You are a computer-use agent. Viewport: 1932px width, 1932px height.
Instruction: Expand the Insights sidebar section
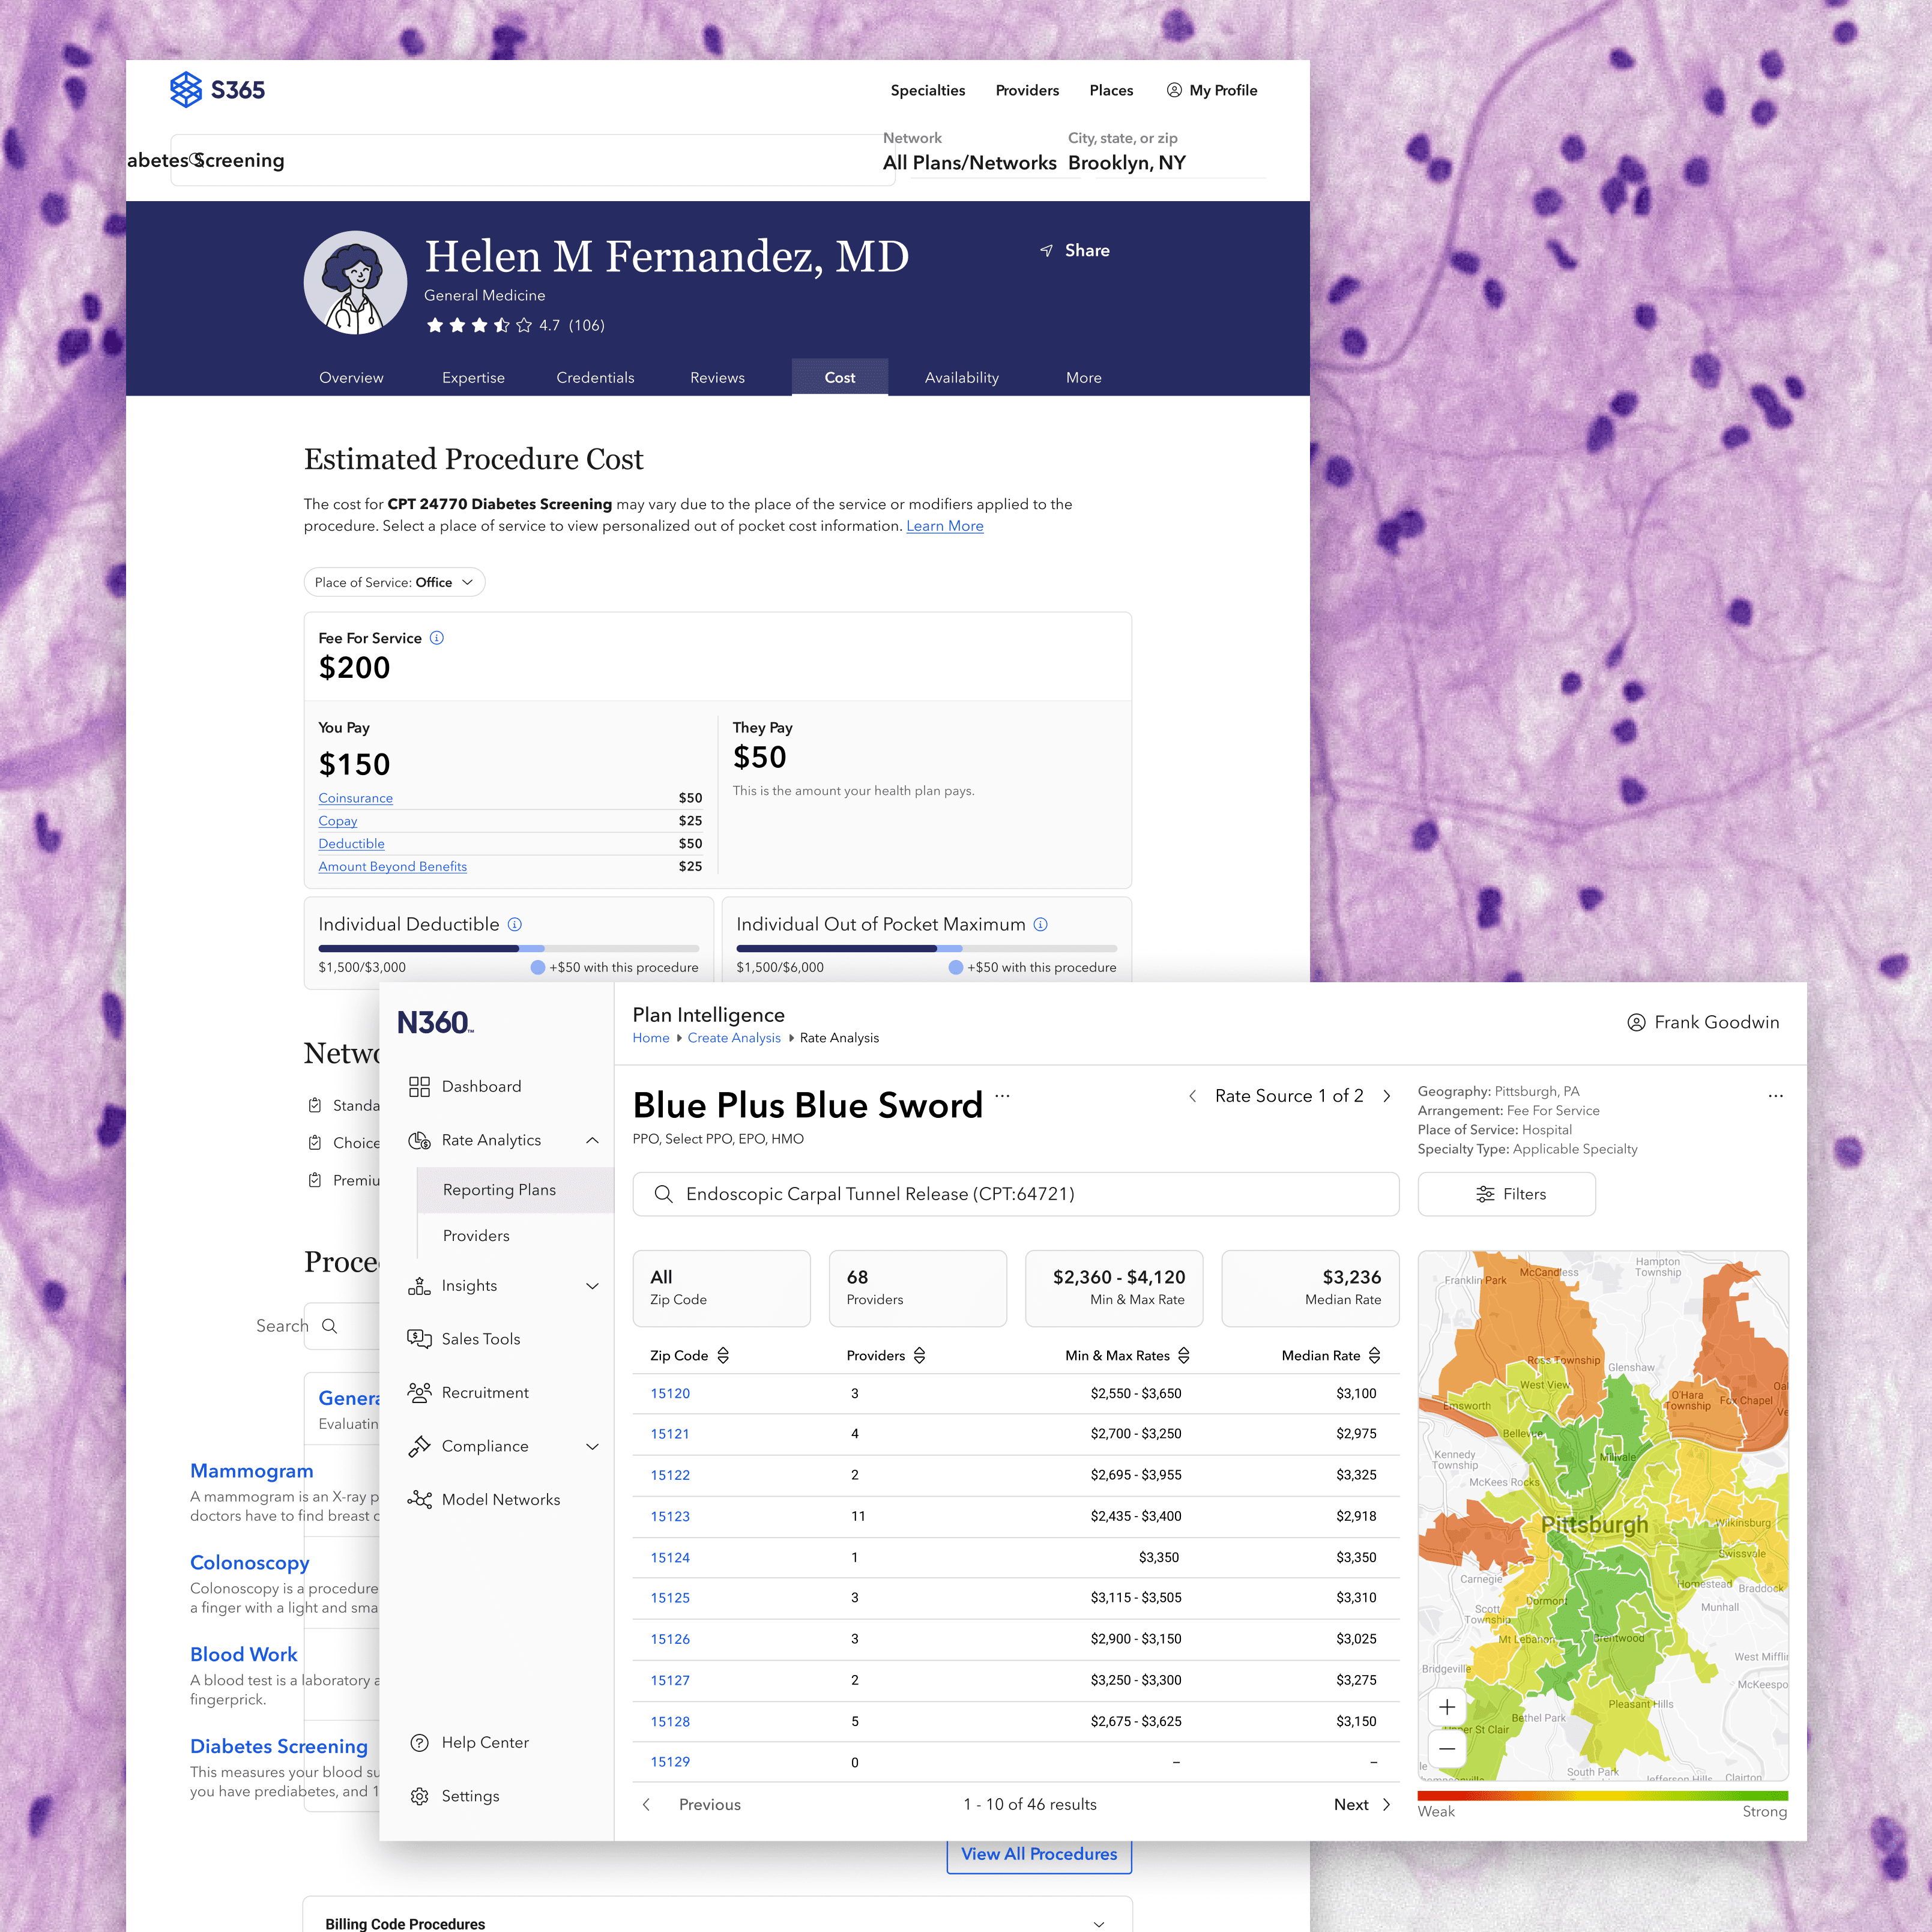point(592,1286)
